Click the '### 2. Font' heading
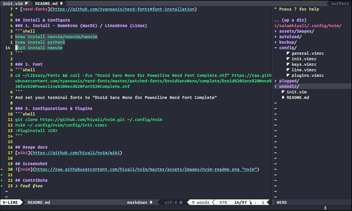The height and width of the screenshot is (211, 352). 29,64
